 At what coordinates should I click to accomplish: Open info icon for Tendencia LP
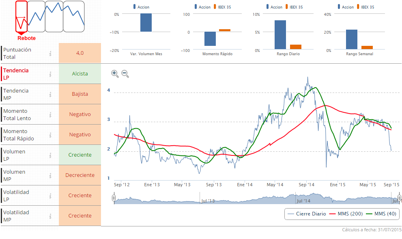click(x=51, y=74)
